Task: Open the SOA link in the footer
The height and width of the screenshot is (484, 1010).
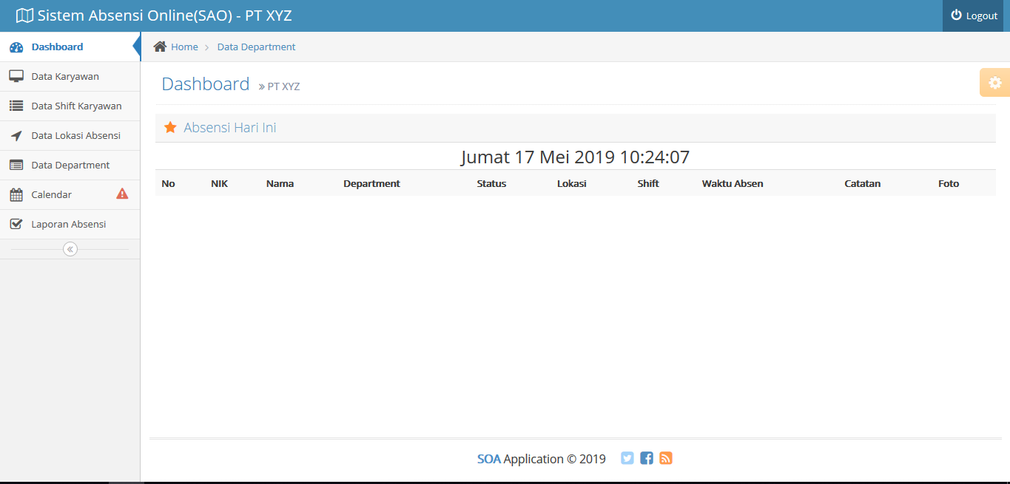Action: 489,458
